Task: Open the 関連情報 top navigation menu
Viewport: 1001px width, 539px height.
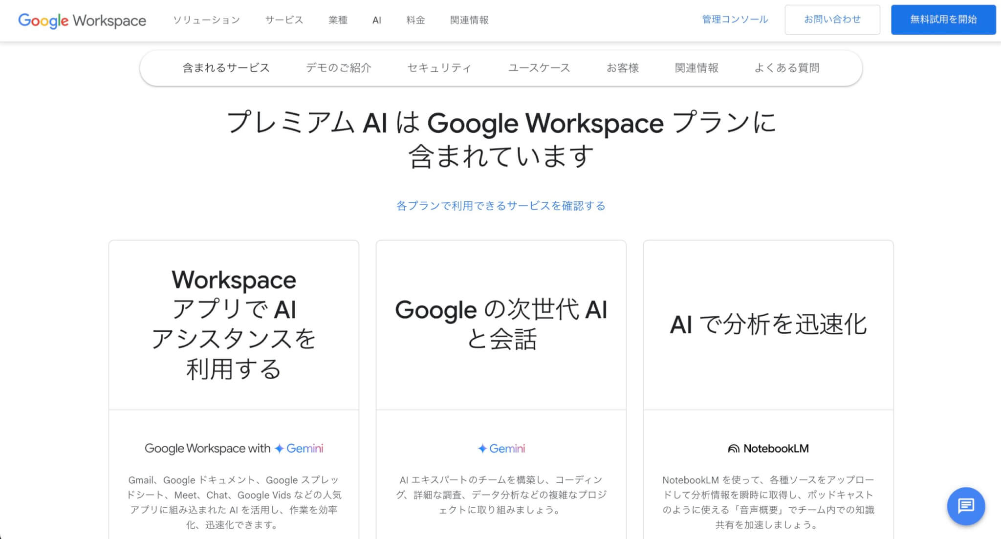Action: point(469,20)
